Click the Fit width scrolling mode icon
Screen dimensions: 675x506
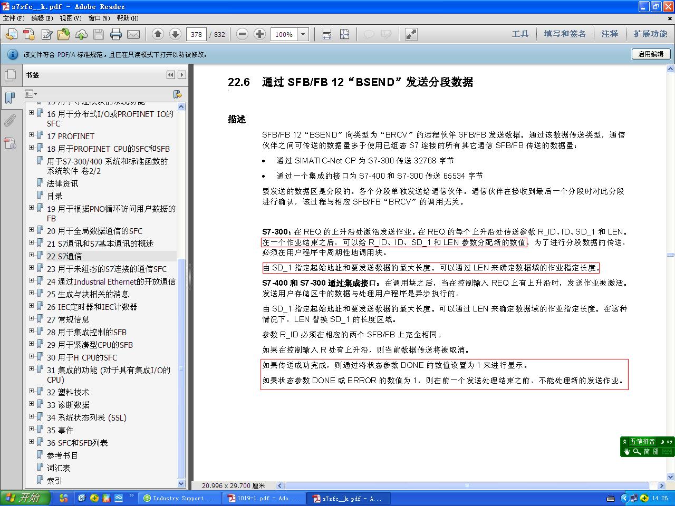coord(327,34)
